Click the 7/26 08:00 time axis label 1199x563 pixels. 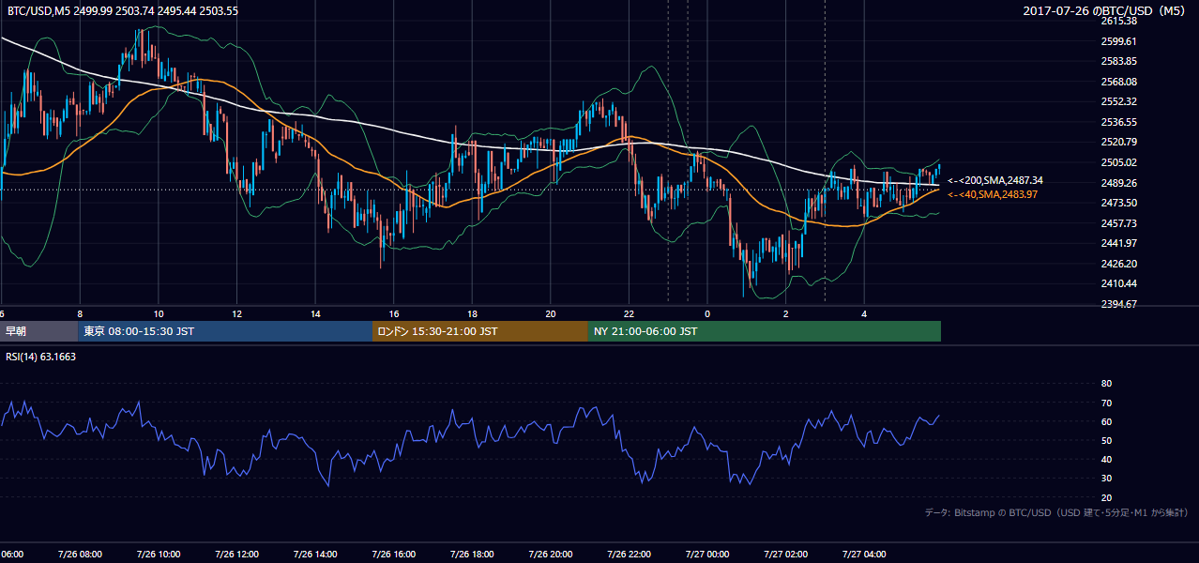pos(80,555)
